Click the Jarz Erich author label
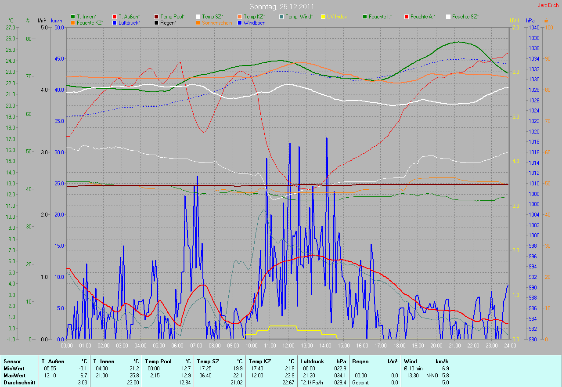 (548, 5)
